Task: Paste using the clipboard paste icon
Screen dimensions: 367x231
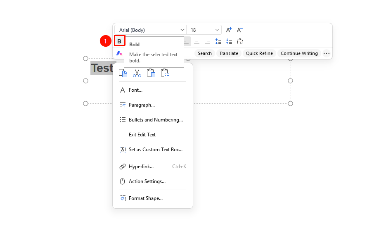Action: pos(151,73)
